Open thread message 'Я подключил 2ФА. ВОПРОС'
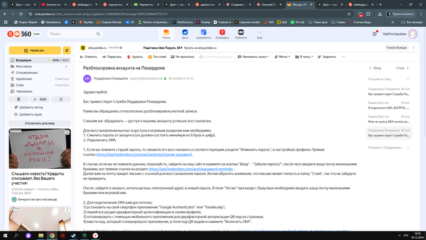Viewport: 426px width, 240px height. (389, 105)
